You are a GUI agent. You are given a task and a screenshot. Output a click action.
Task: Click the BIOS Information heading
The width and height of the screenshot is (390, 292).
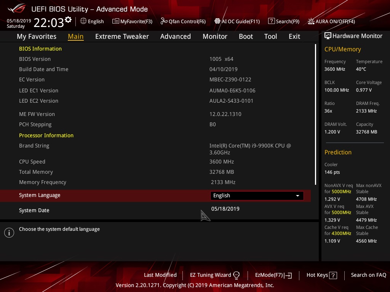tap(40, 49)
